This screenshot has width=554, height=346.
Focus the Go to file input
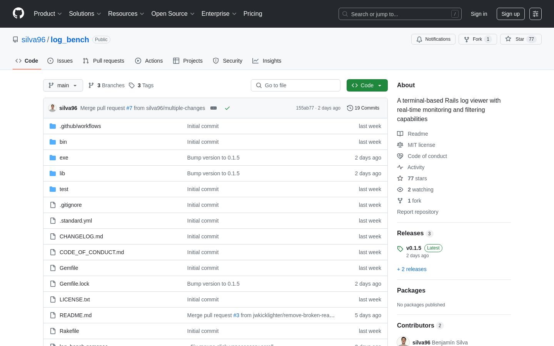pyautogui.click(x=295, y=85)
